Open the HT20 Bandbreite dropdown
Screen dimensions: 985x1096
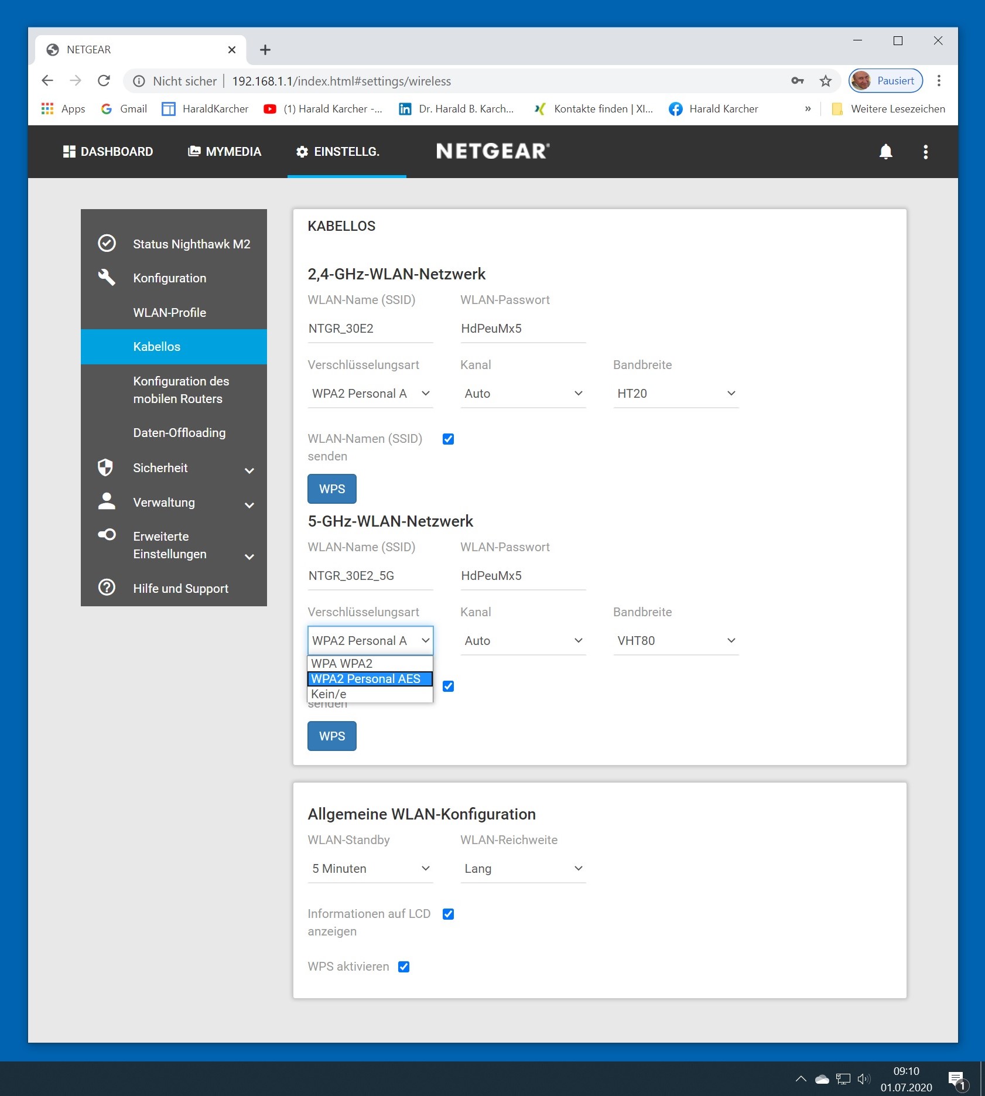click(675, 394)
